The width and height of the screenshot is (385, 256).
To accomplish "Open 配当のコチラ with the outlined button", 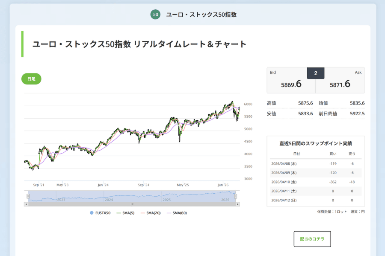I will click(x=312, y=239).
